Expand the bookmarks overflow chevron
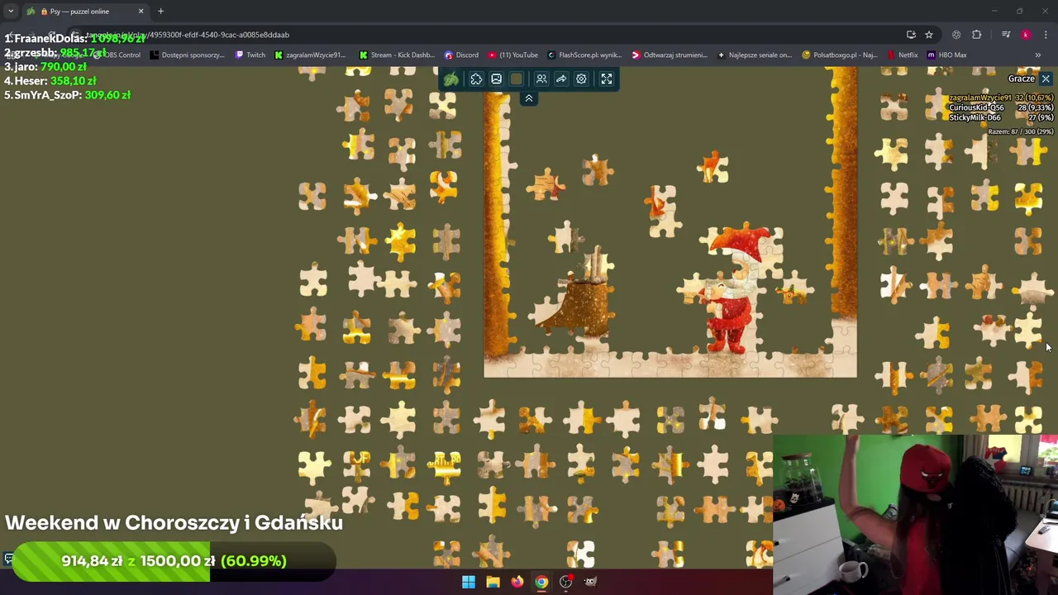This screenshot has height=595, width=1058. coord(1037,55)
